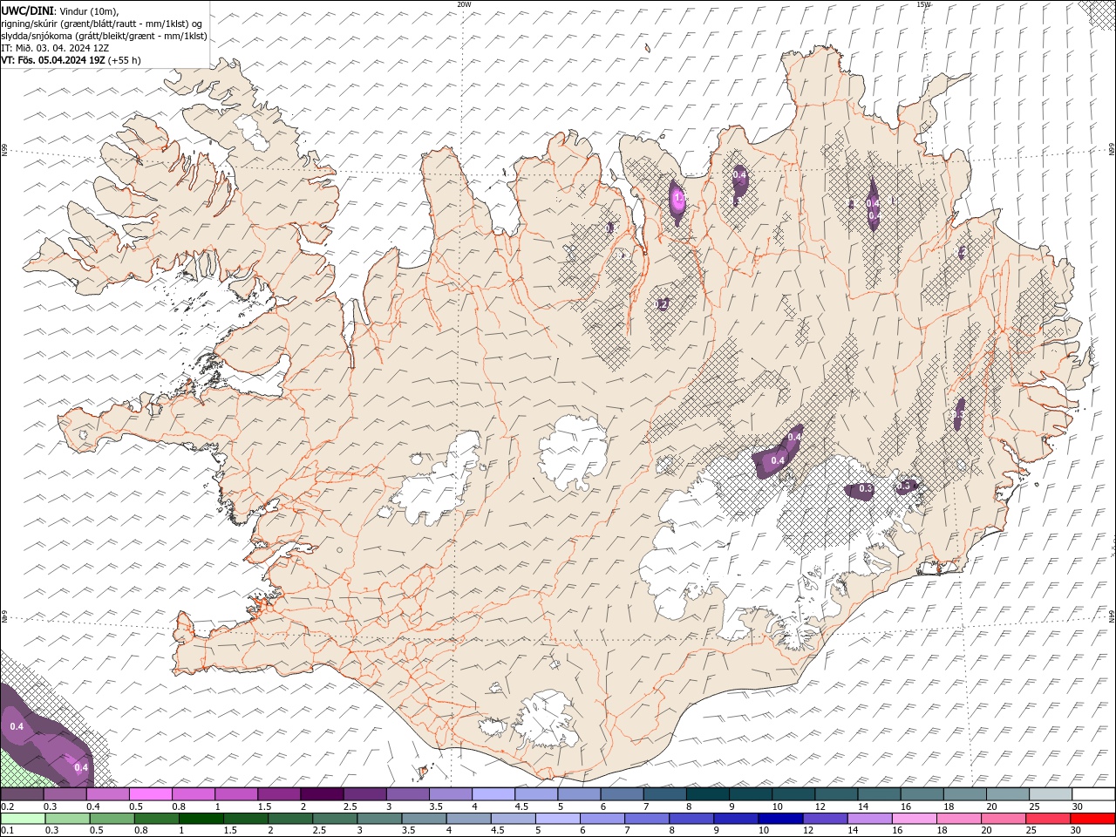
Task: Click the upper legend swatch above 0.2
Action: (22, 794)
